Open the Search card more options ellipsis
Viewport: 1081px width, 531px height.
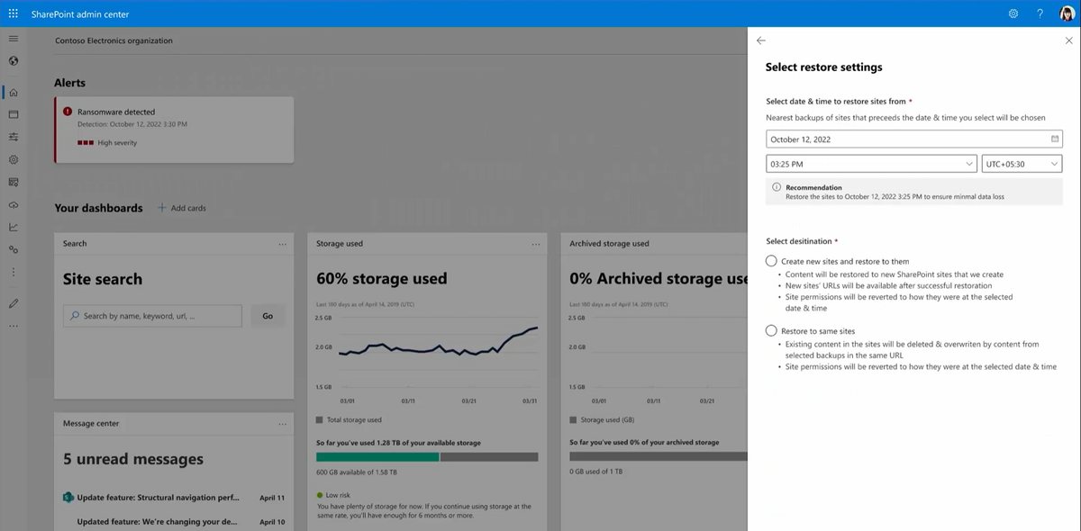[x=282, y=244]
